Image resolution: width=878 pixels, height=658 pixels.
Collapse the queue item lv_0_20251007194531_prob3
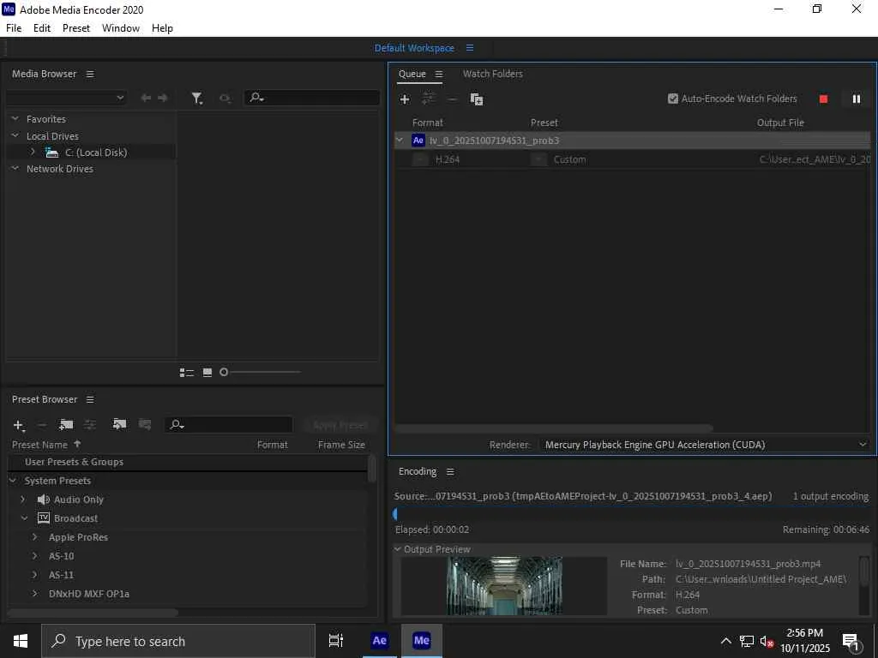[x=400, y=141]
